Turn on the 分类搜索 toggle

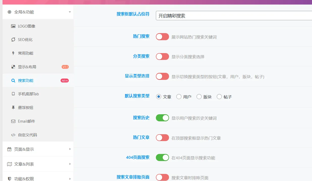pos(162,56)
